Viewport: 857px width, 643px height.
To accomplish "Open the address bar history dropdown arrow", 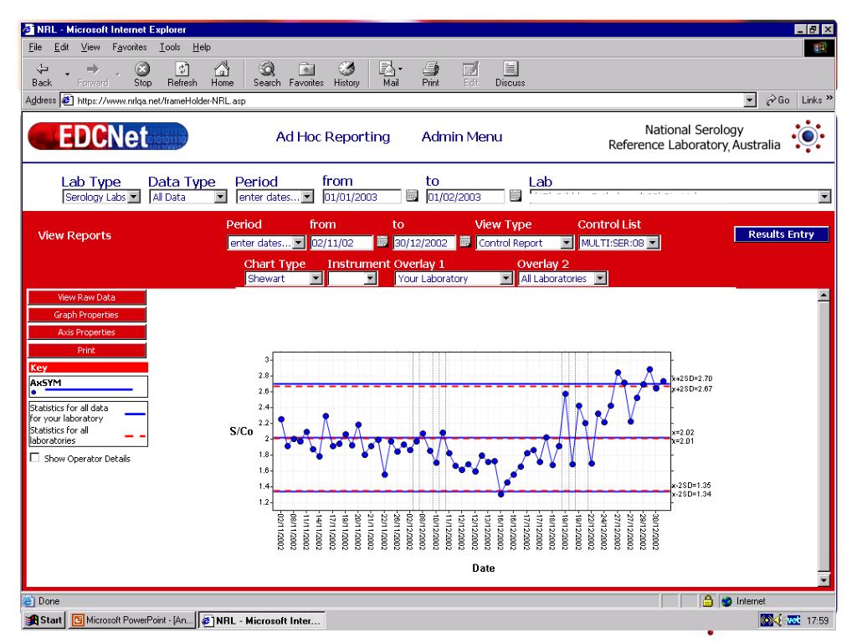I will [751, 100].
